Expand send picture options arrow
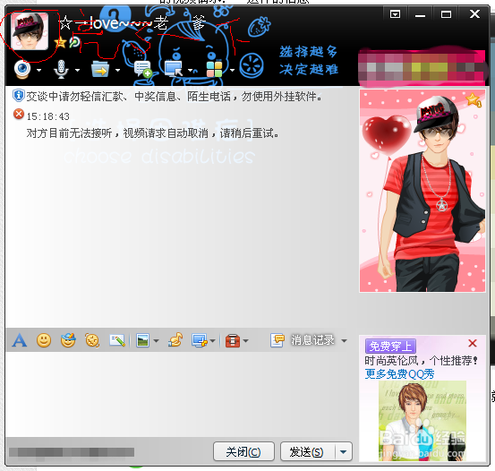The image size is (495, 471). click(156, 341)
